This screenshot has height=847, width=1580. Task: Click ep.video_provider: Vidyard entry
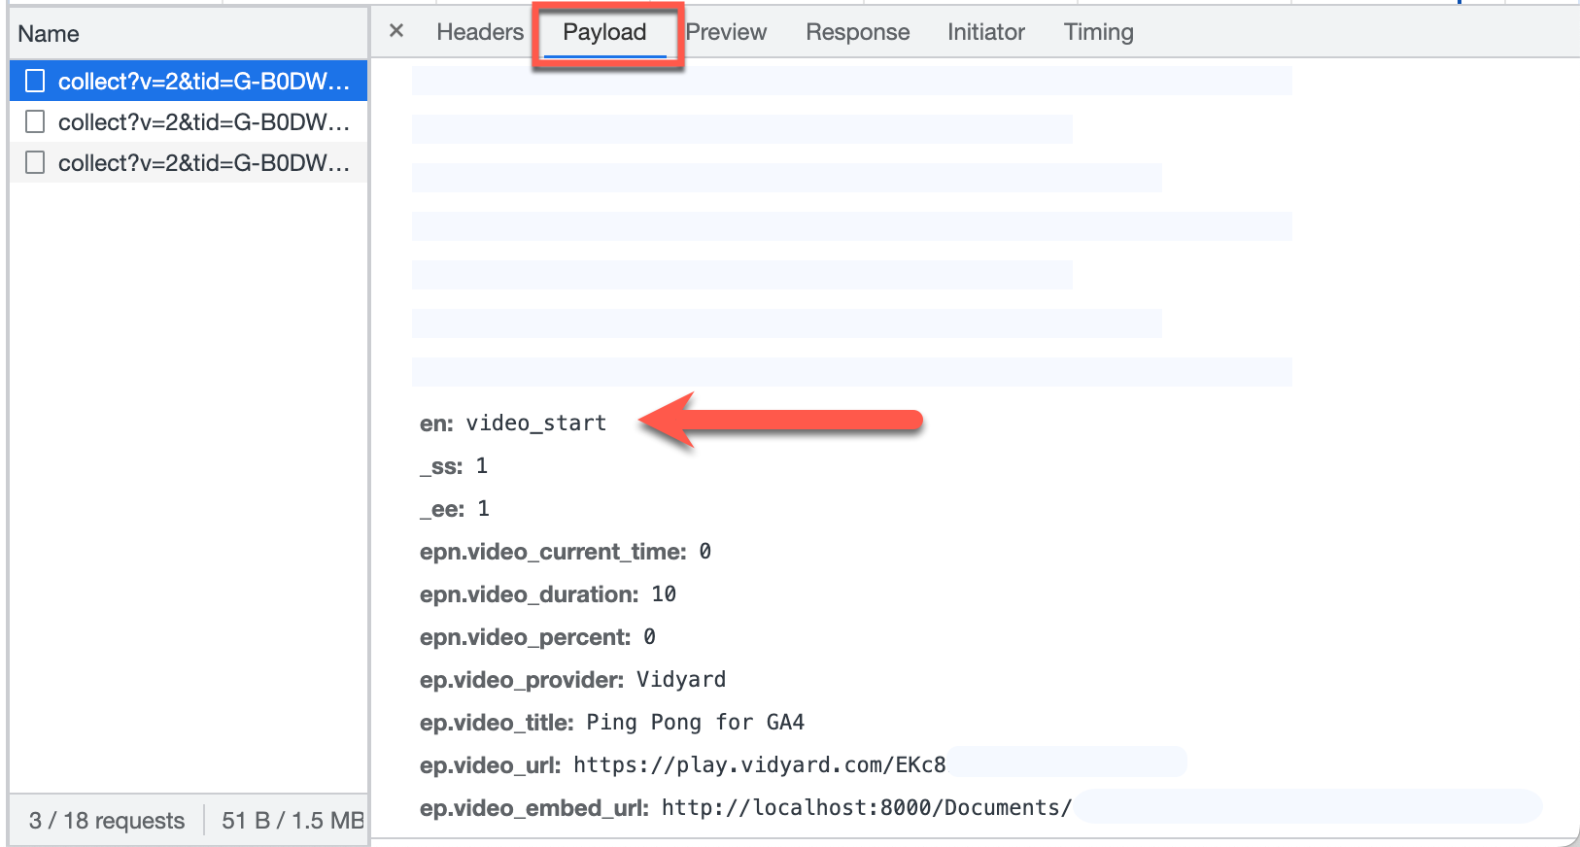(573, 679)
